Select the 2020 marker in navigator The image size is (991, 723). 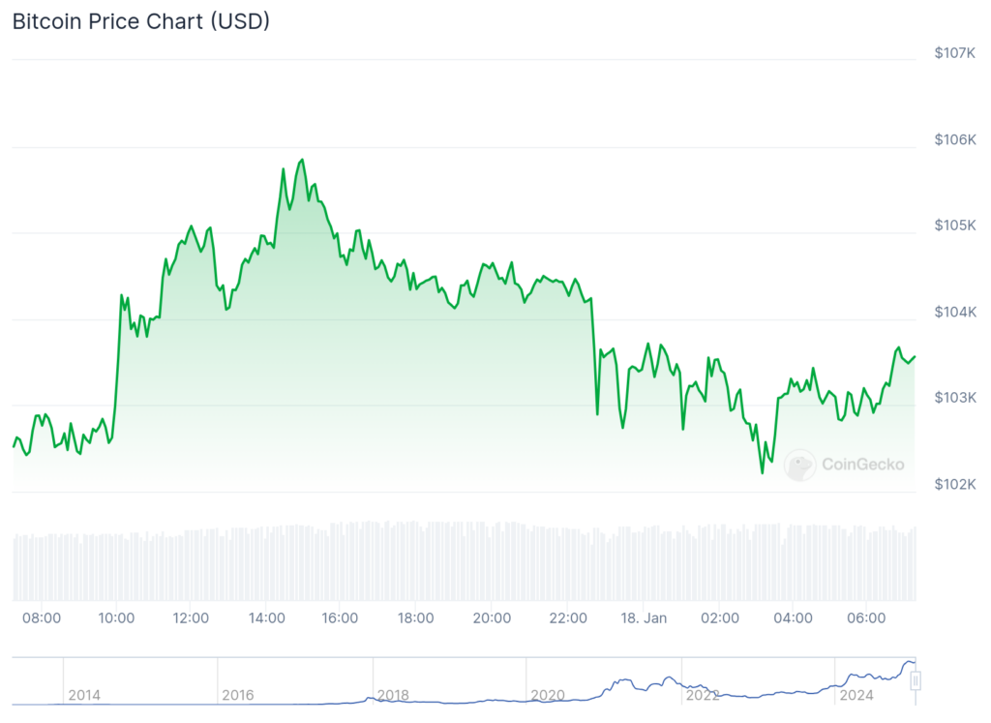point(548,695)
